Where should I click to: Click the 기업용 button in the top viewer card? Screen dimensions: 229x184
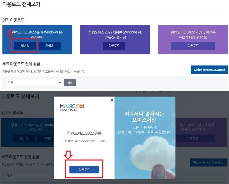(49, 46)
